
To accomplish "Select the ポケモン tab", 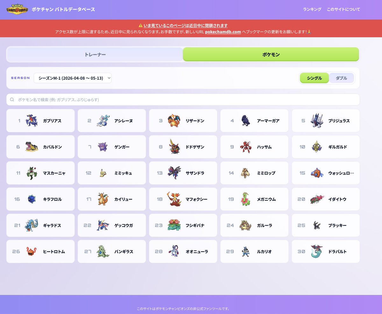I will pyautogui.click(x=271, y=55).
